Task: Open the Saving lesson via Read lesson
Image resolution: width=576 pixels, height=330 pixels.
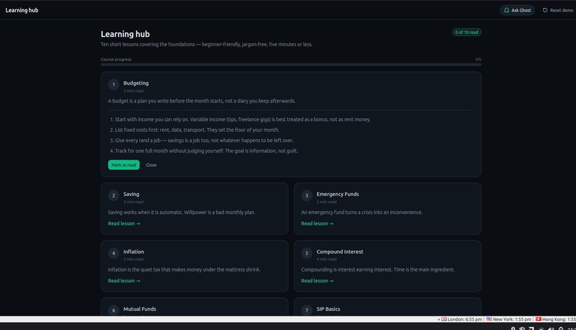Action: (124, 223)
